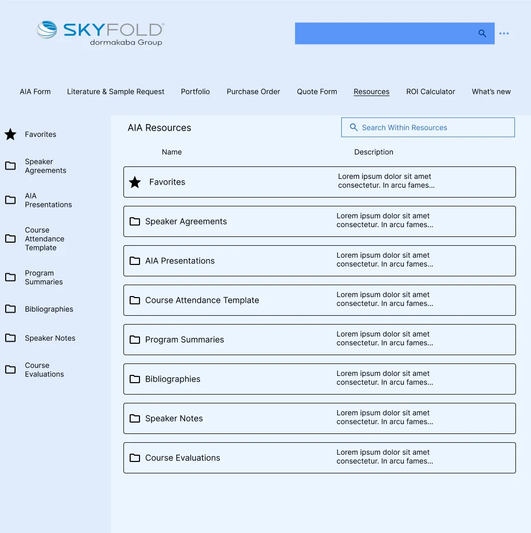Click the What's new link
Viewport: 531px width, 533px height.
tap(491, 91)
